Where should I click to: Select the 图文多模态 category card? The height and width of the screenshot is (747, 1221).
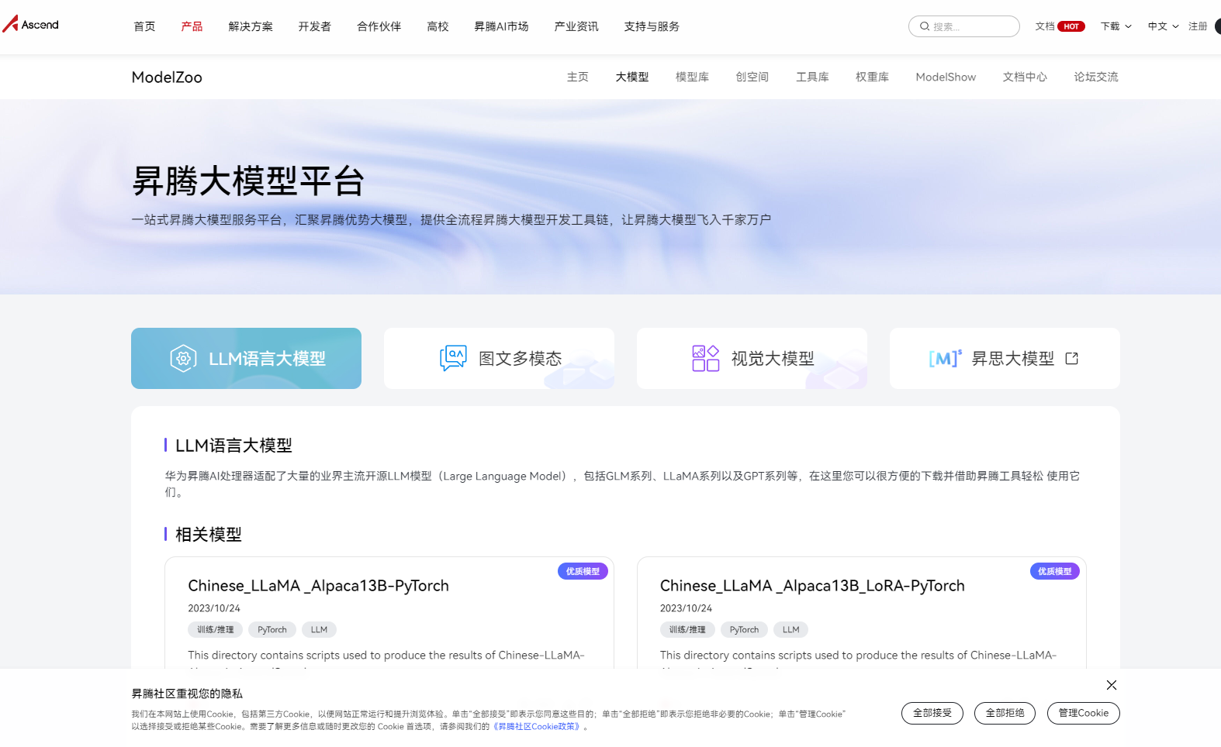499,358
